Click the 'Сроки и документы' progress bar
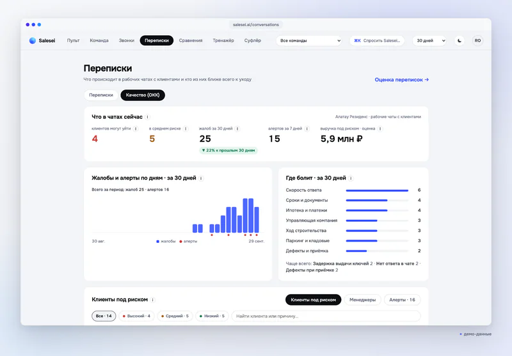The height and width of the screenshot is (356, 512). [377, 201]
